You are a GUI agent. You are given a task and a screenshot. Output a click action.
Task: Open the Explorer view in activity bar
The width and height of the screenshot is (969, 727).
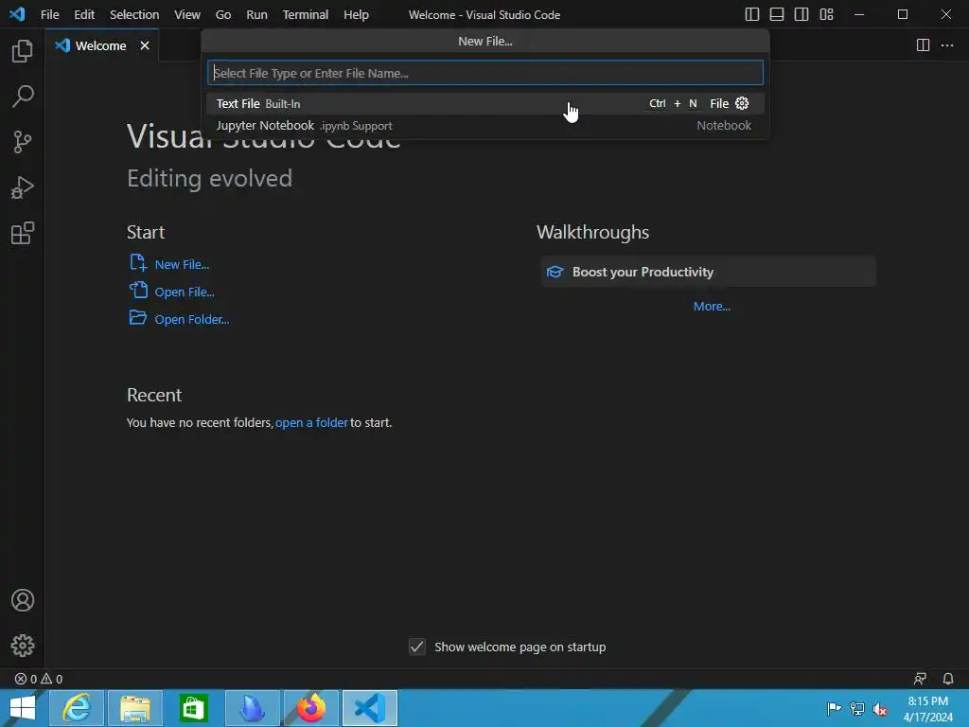point(23,51)
